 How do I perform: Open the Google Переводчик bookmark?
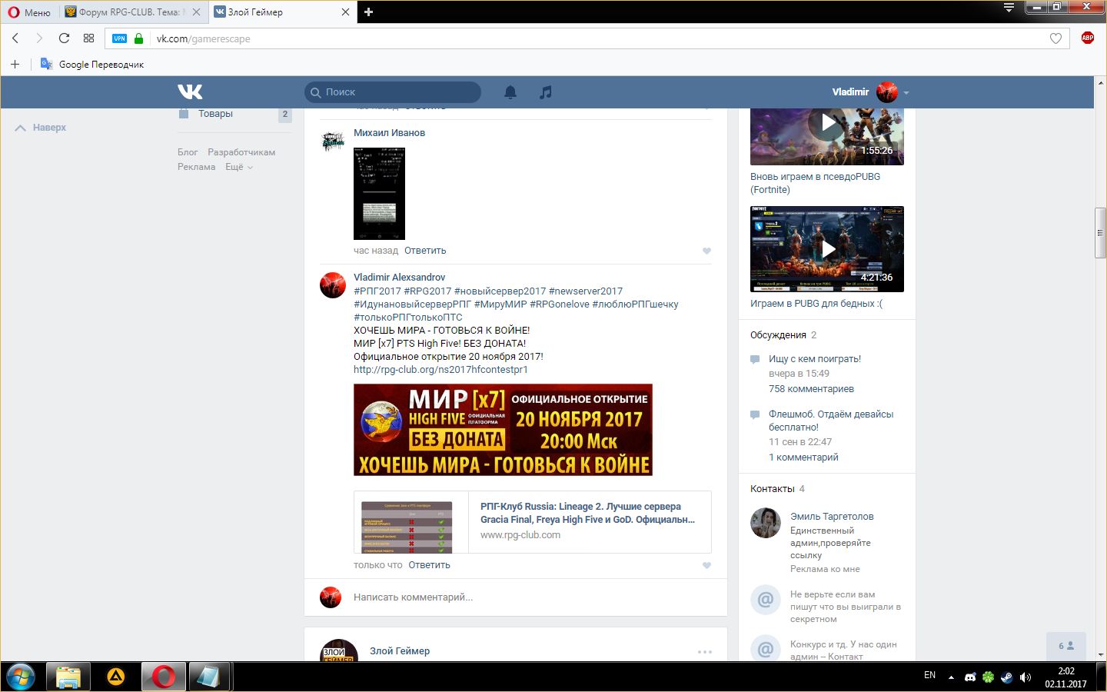pos(92,65)
